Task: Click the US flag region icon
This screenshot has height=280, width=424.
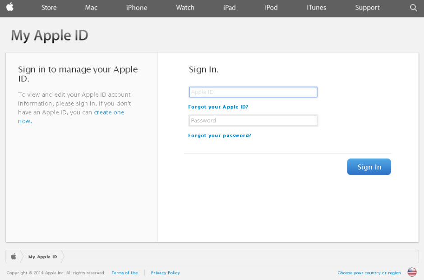Action: click(412, 272)
